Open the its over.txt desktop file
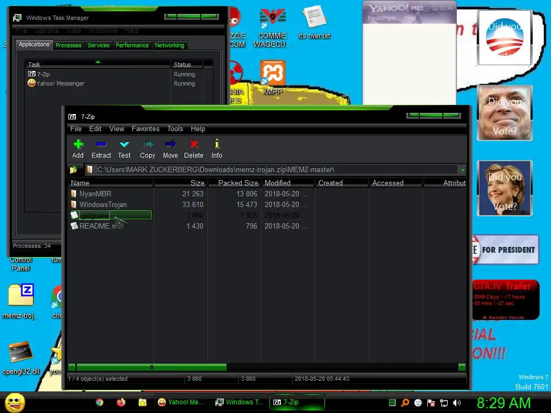This screenshot has height=413, width=551. [314, 23]
